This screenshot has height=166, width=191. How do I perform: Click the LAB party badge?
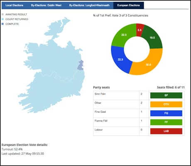pyautogui.click(x=166, y=131)
